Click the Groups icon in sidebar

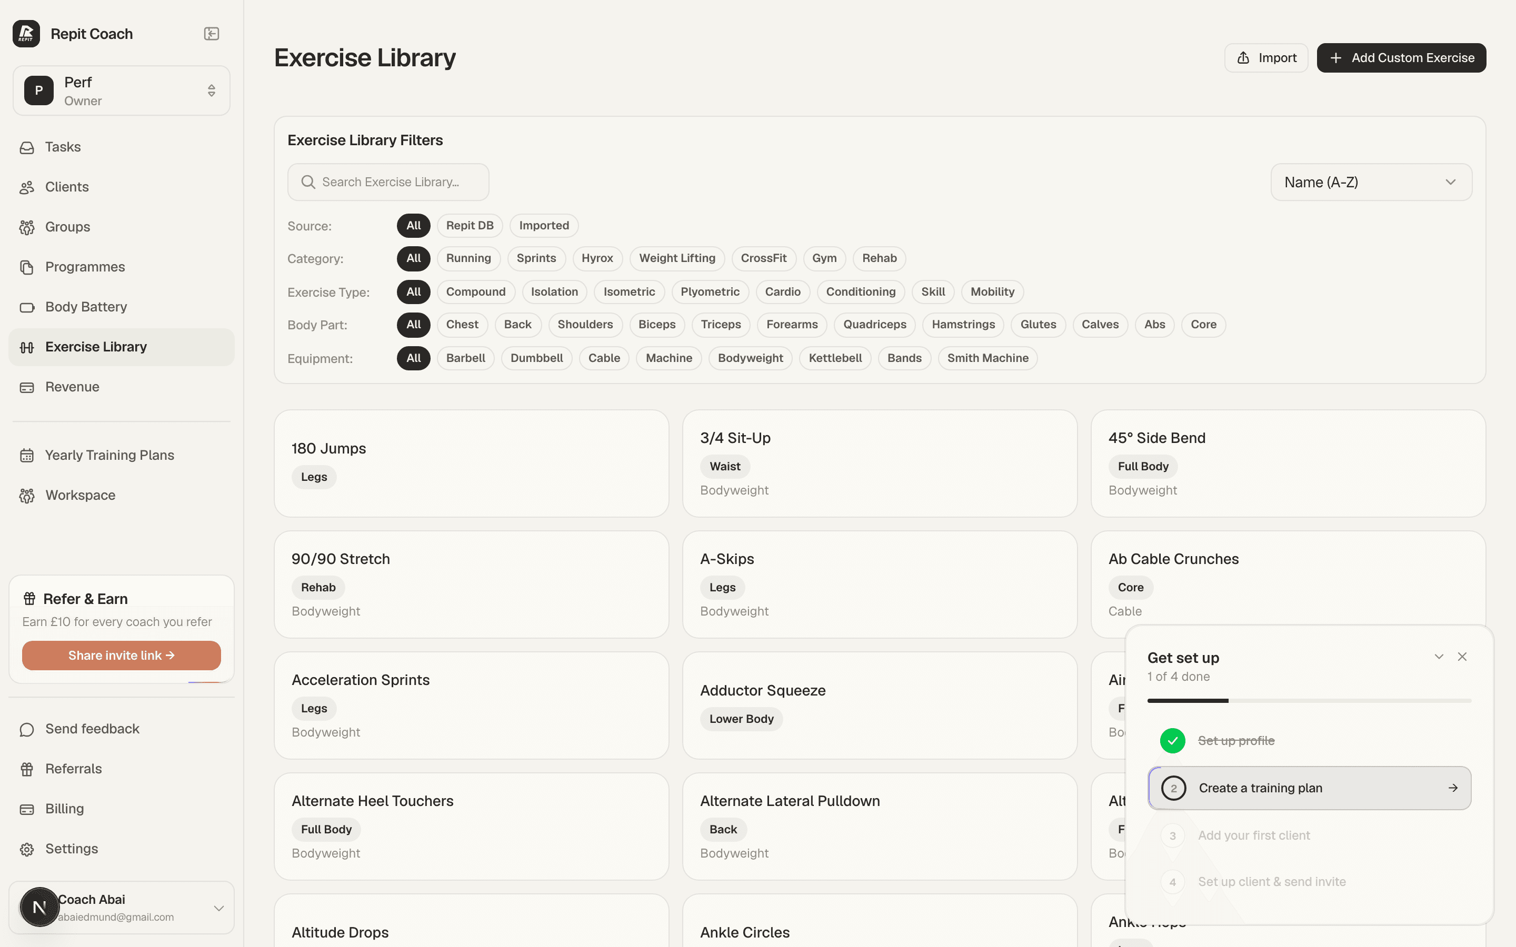(x=27, y=227)
